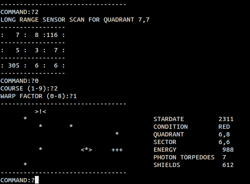Click the ENERGY value 988
250x184 pixels.
click(x=228, y=150)
